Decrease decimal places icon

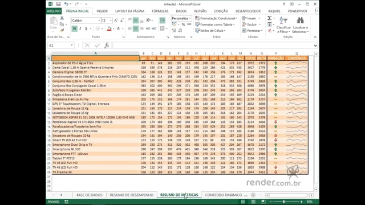click(x=180, y=30)
